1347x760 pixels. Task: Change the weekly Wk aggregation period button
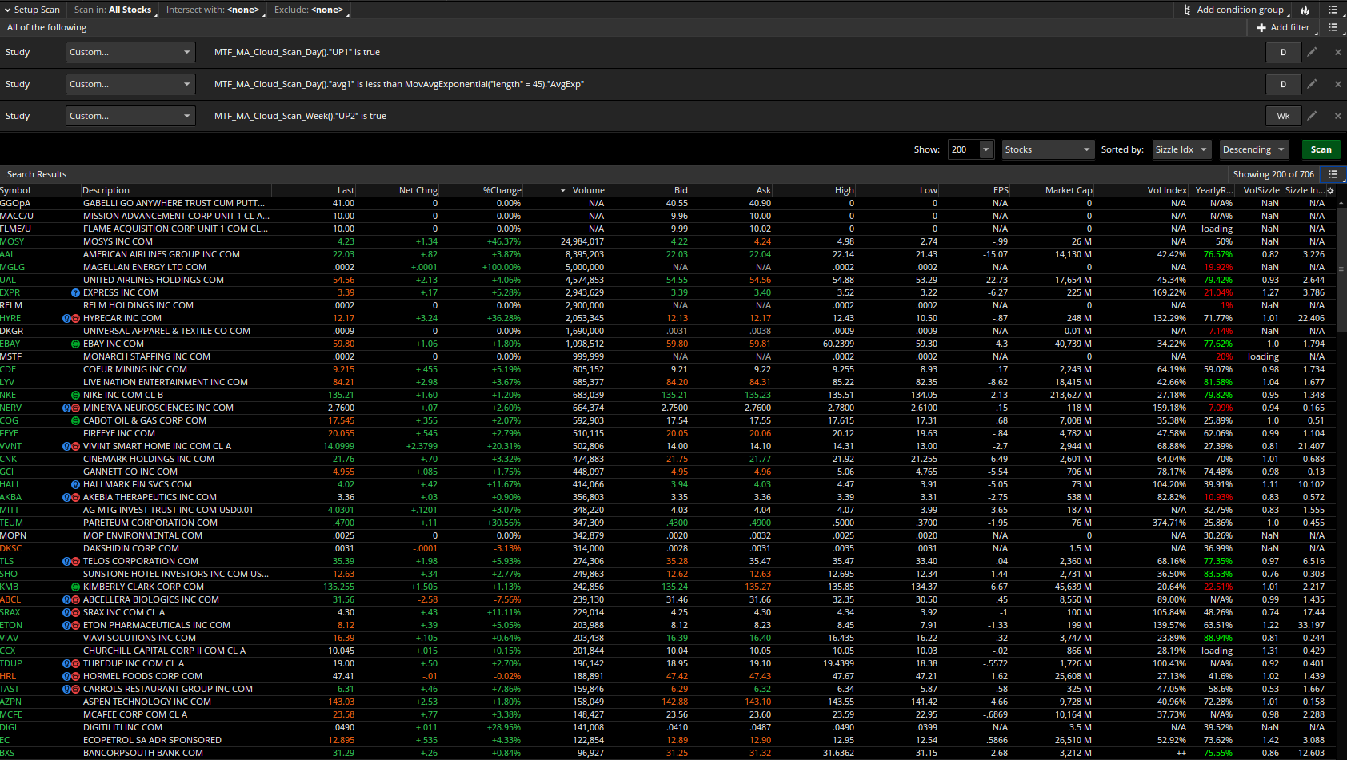click(1283, 116)
